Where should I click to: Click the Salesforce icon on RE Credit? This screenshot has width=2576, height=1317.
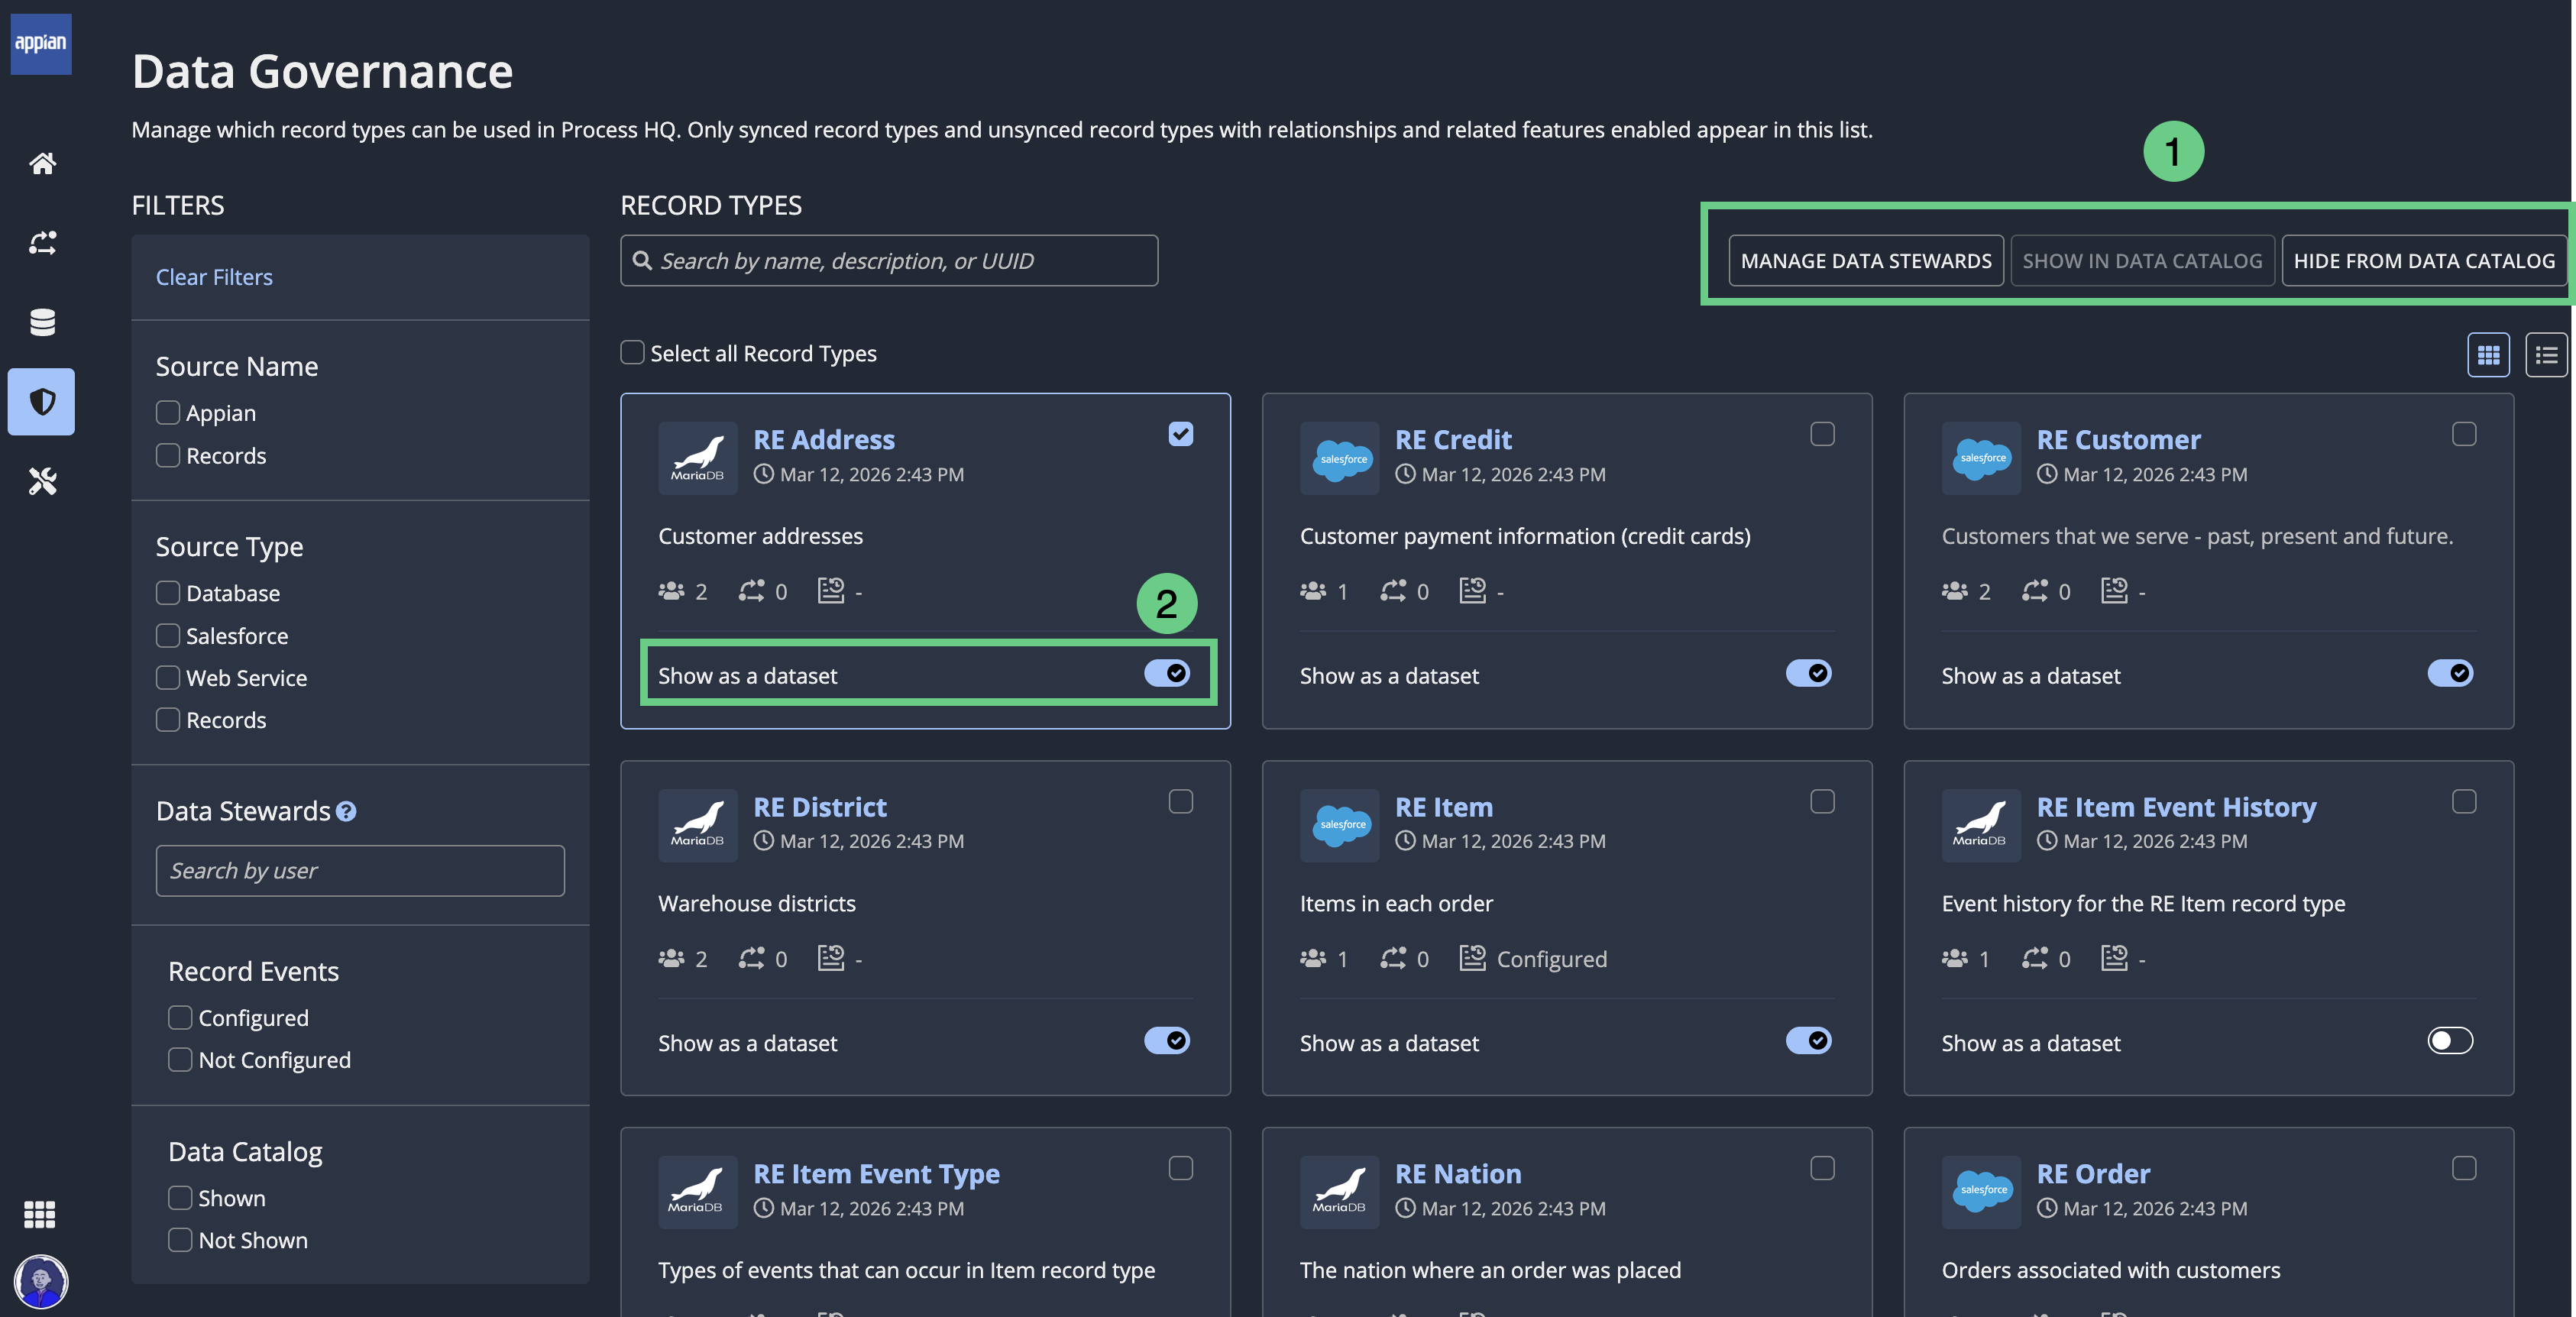tap(1340, 458)
